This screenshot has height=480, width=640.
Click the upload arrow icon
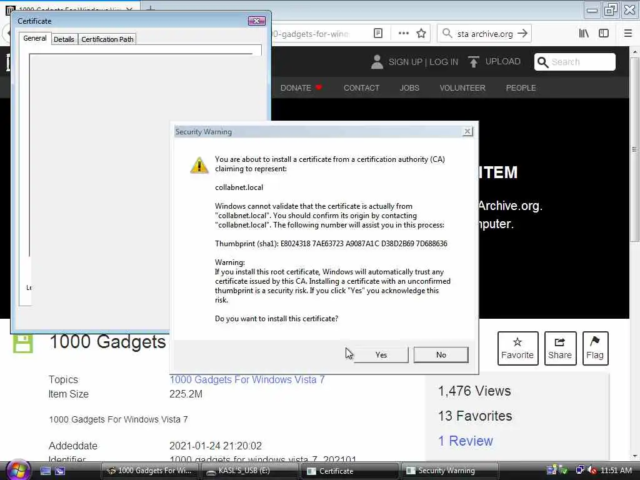[x=474, y=62]
